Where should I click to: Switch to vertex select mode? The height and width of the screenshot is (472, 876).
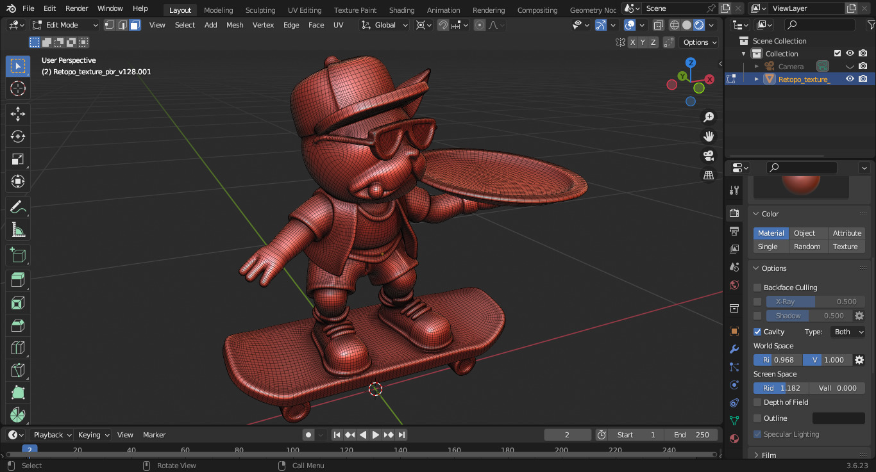click(x=110, y=25)
